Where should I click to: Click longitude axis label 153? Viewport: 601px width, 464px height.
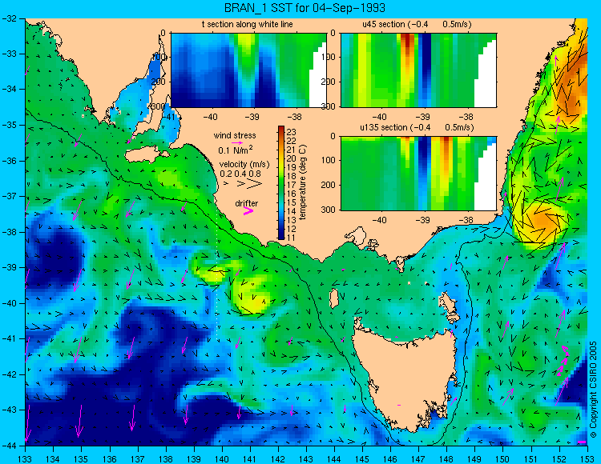point(587,459)
